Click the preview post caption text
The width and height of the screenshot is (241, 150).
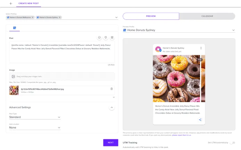point(177,110)
